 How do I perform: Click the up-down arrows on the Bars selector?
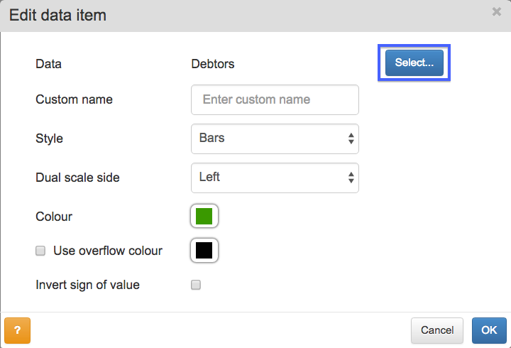[x=351, y=138]
